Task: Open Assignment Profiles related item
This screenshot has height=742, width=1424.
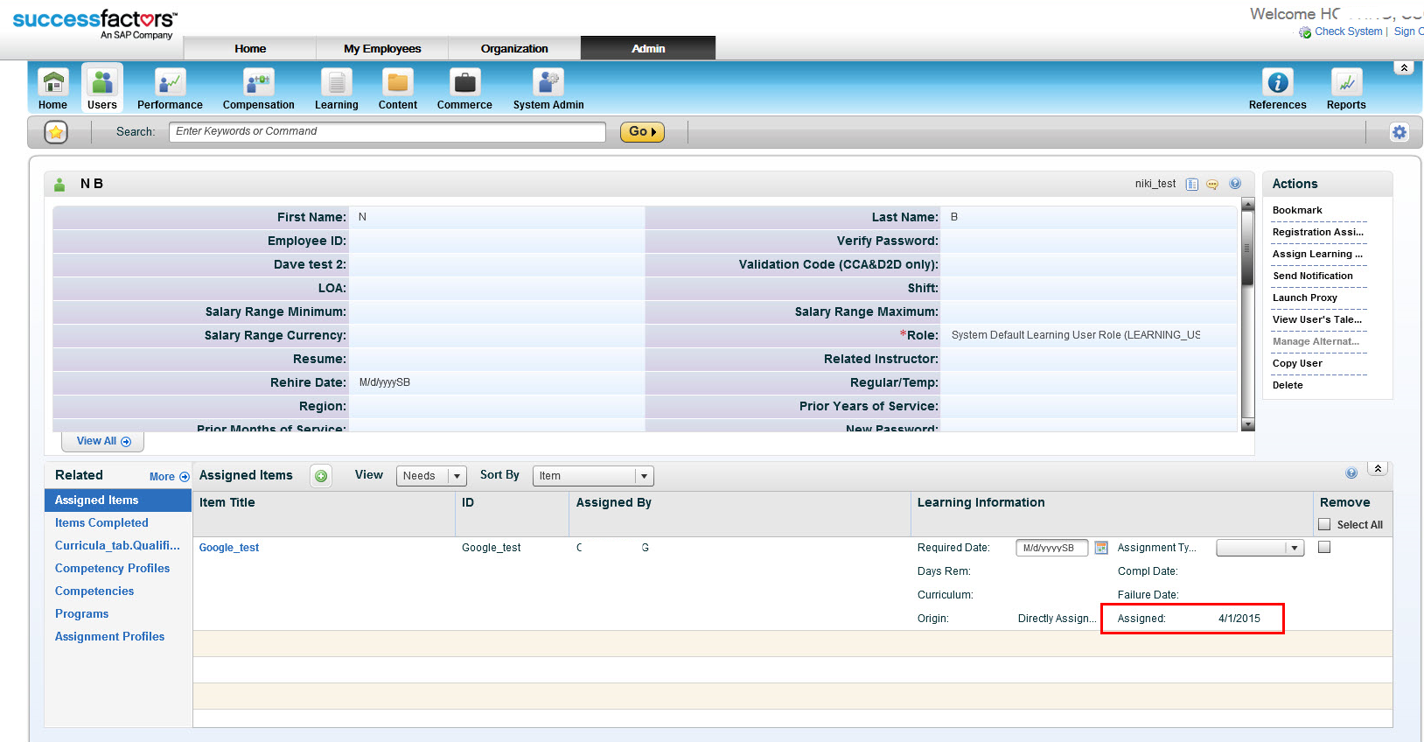Action: [109, 637]
